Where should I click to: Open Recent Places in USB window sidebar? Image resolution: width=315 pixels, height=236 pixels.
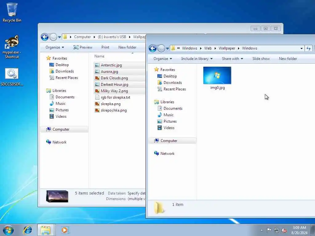pyautogui.click(x=66, y=78)
